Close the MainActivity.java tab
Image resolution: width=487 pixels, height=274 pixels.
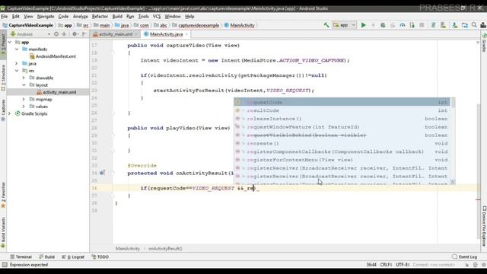point(186,34)
